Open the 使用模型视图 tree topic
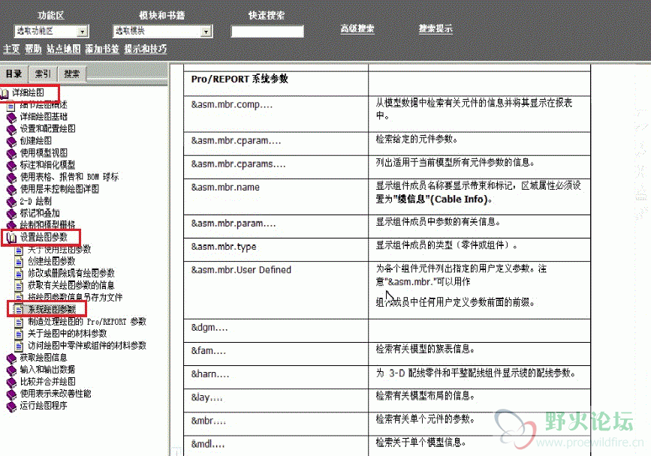This screenshot has height=456, width=651. 44,152
